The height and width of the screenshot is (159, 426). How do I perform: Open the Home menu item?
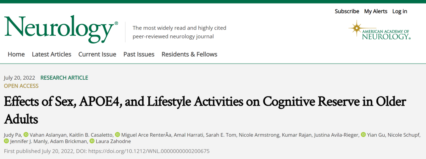(x=16, y=54)
